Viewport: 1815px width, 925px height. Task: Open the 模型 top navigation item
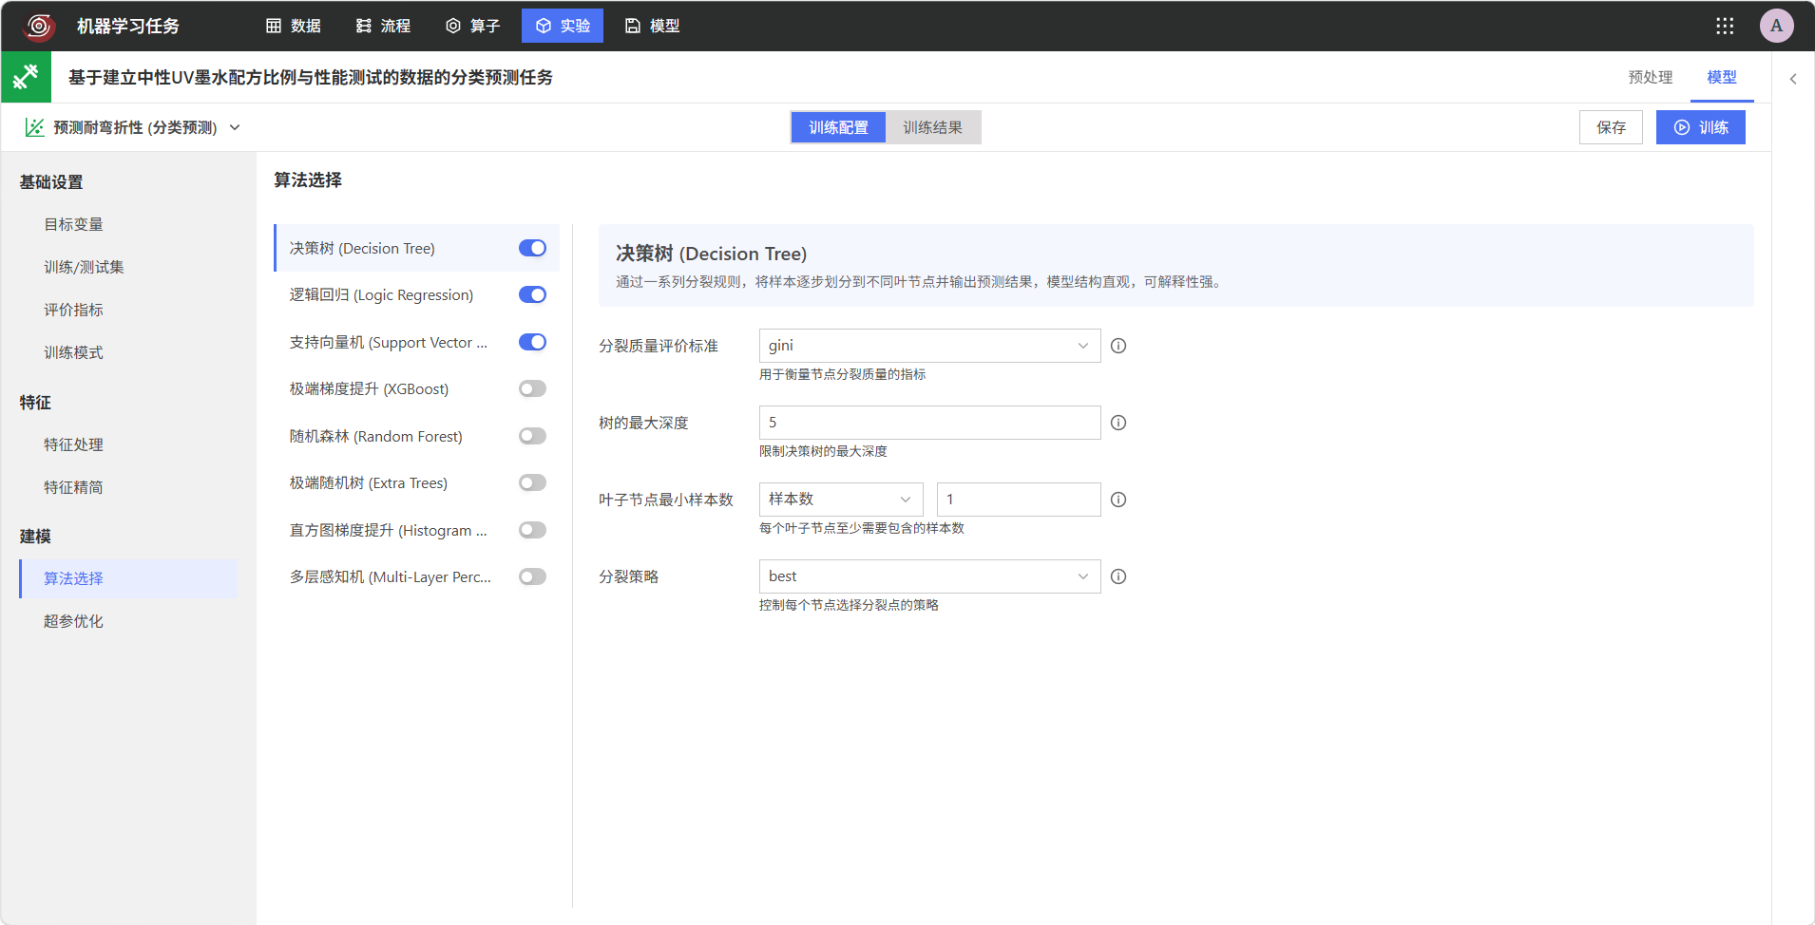pyautogui.click(x=652, y=26)
